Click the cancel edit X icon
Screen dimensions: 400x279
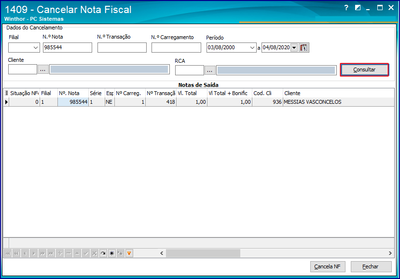pos(95,253)
